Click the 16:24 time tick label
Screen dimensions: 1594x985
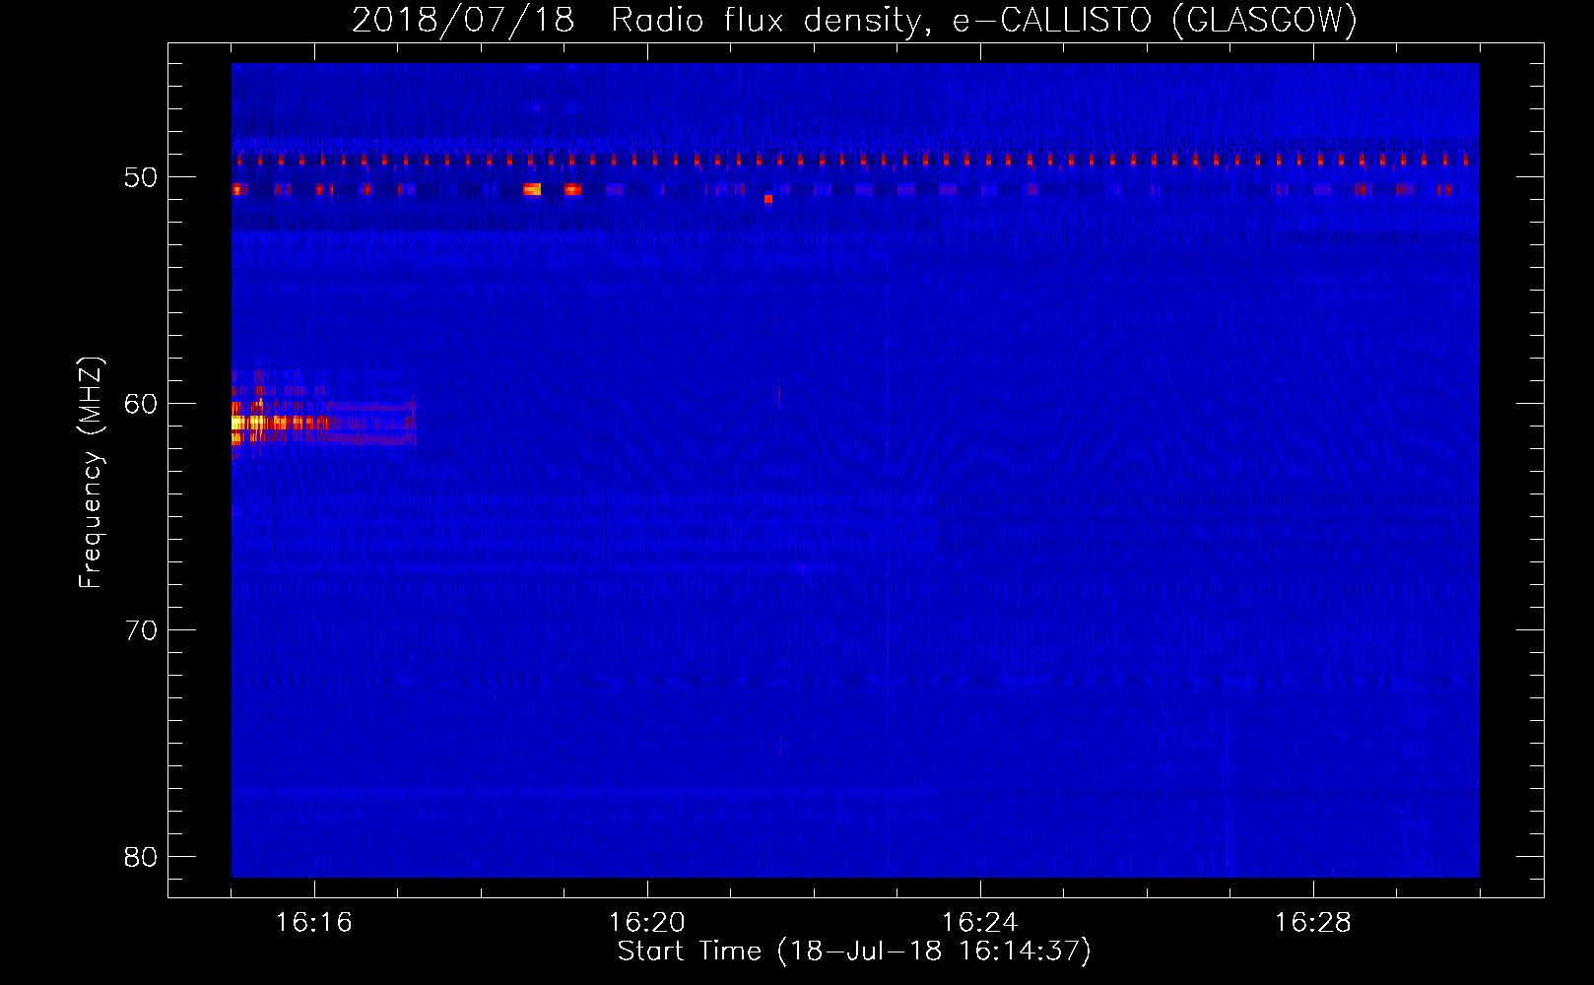click(979, 923)
